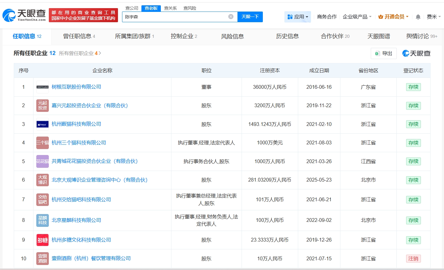The image size is (444, 270).
Task: Open 北京大观博识企业管理咨询中心 company page
Action: pyautogui.click(x=100, y=180)
